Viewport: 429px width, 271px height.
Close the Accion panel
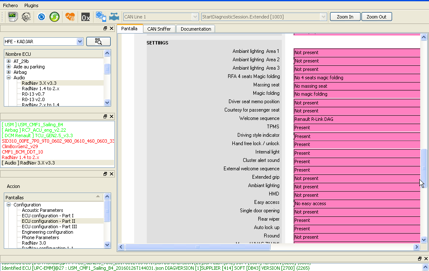(112, 174)
